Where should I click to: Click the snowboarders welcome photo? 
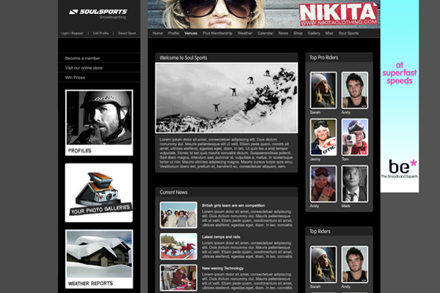227,97
